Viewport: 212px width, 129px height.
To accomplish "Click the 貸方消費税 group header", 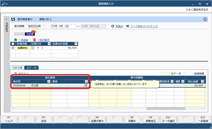I will pos(137,78).
